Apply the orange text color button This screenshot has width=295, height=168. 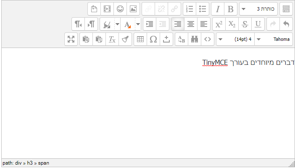click(128, 24)
